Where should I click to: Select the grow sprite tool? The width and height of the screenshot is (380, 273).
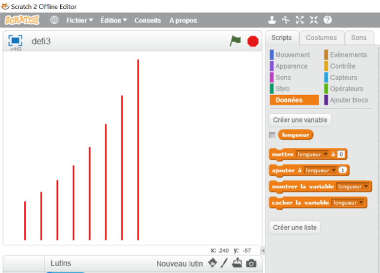coord(300,20)
